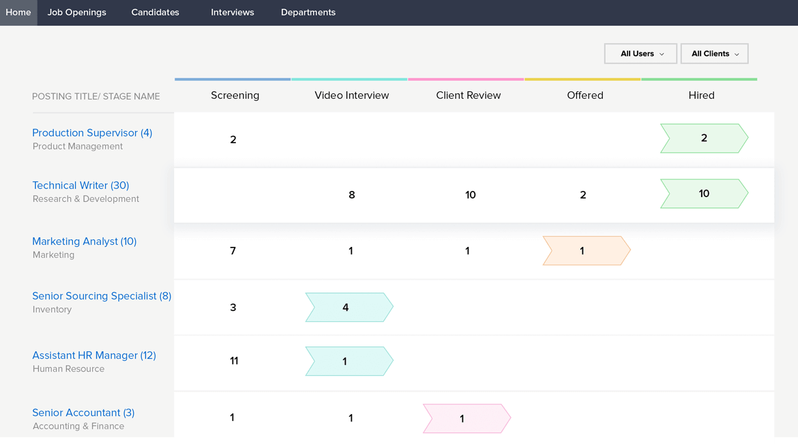Click the Offered column header

585,95
